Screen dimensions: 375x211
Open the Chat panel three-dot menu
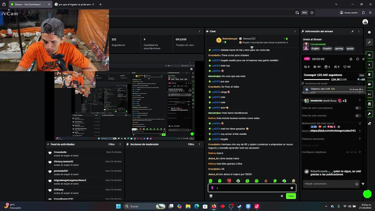pyautogui.click(x=295, y=31)
